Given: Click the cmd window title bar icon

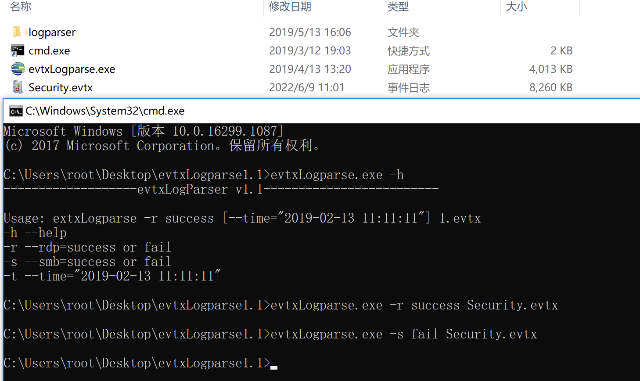Looking at the screenshot, I should (x=16, y=111).
